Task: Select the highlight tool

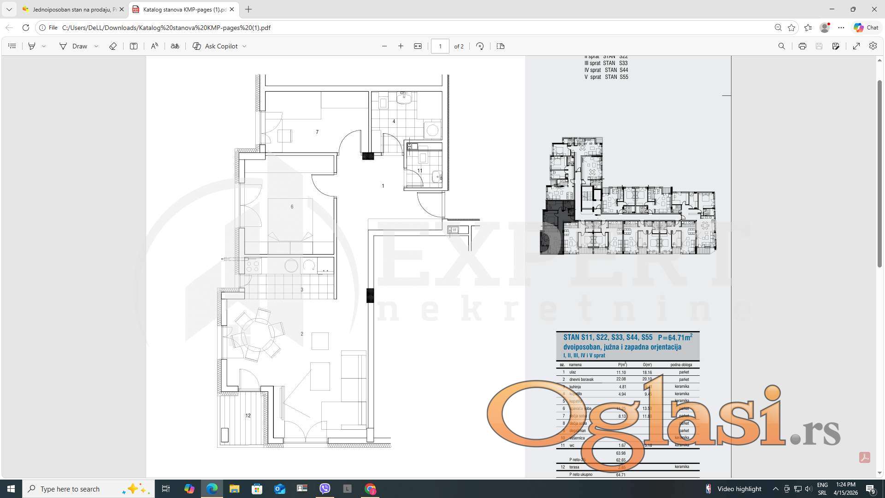Action: point(32,46)
